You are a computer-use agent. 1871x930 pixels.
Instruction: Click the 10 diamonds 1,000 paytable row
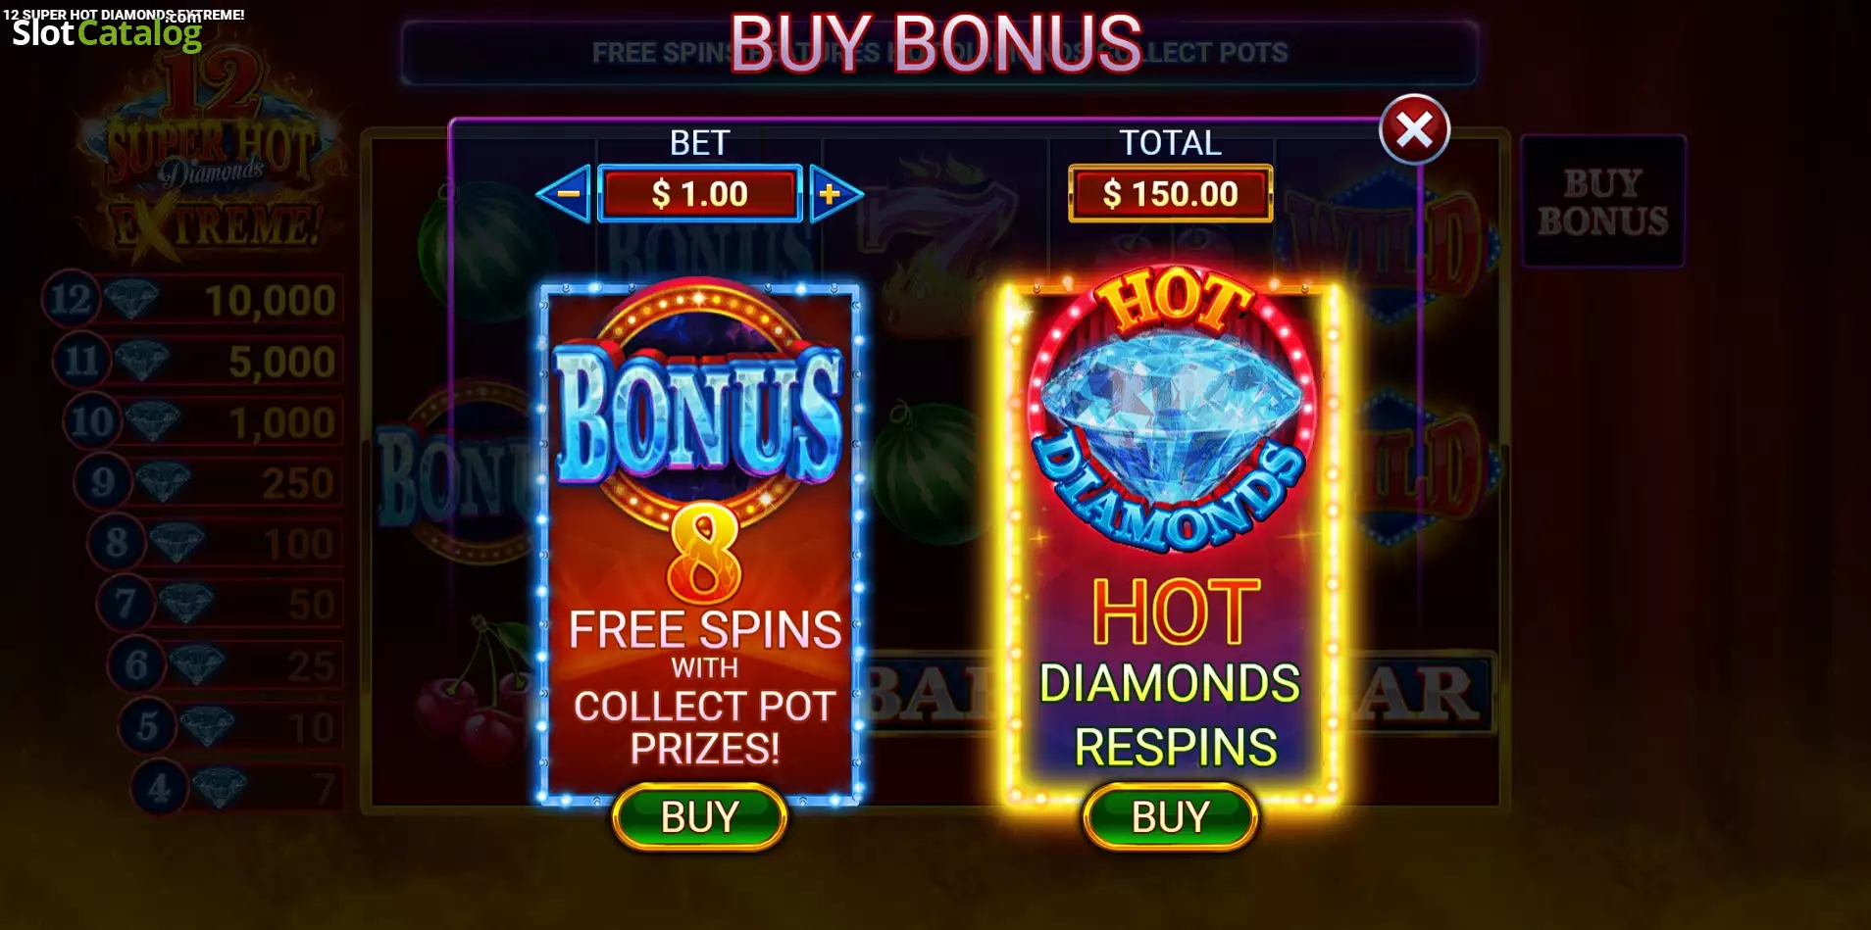[x=203, y=421]
